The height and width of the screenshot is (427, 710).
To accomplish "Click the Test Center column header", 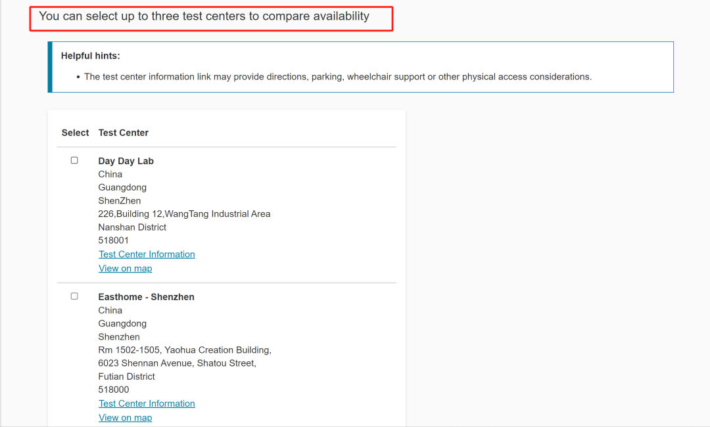I will [x=124, y=133].
